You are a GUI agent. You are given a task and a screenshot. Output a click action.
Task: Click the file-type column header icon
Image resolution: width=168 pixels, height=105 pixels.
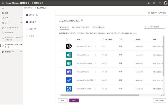67,40
